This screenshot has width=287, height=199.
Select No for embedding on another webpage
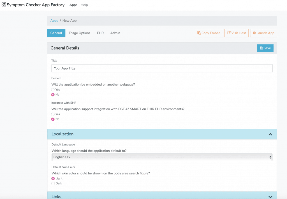(x=53, y=94)
